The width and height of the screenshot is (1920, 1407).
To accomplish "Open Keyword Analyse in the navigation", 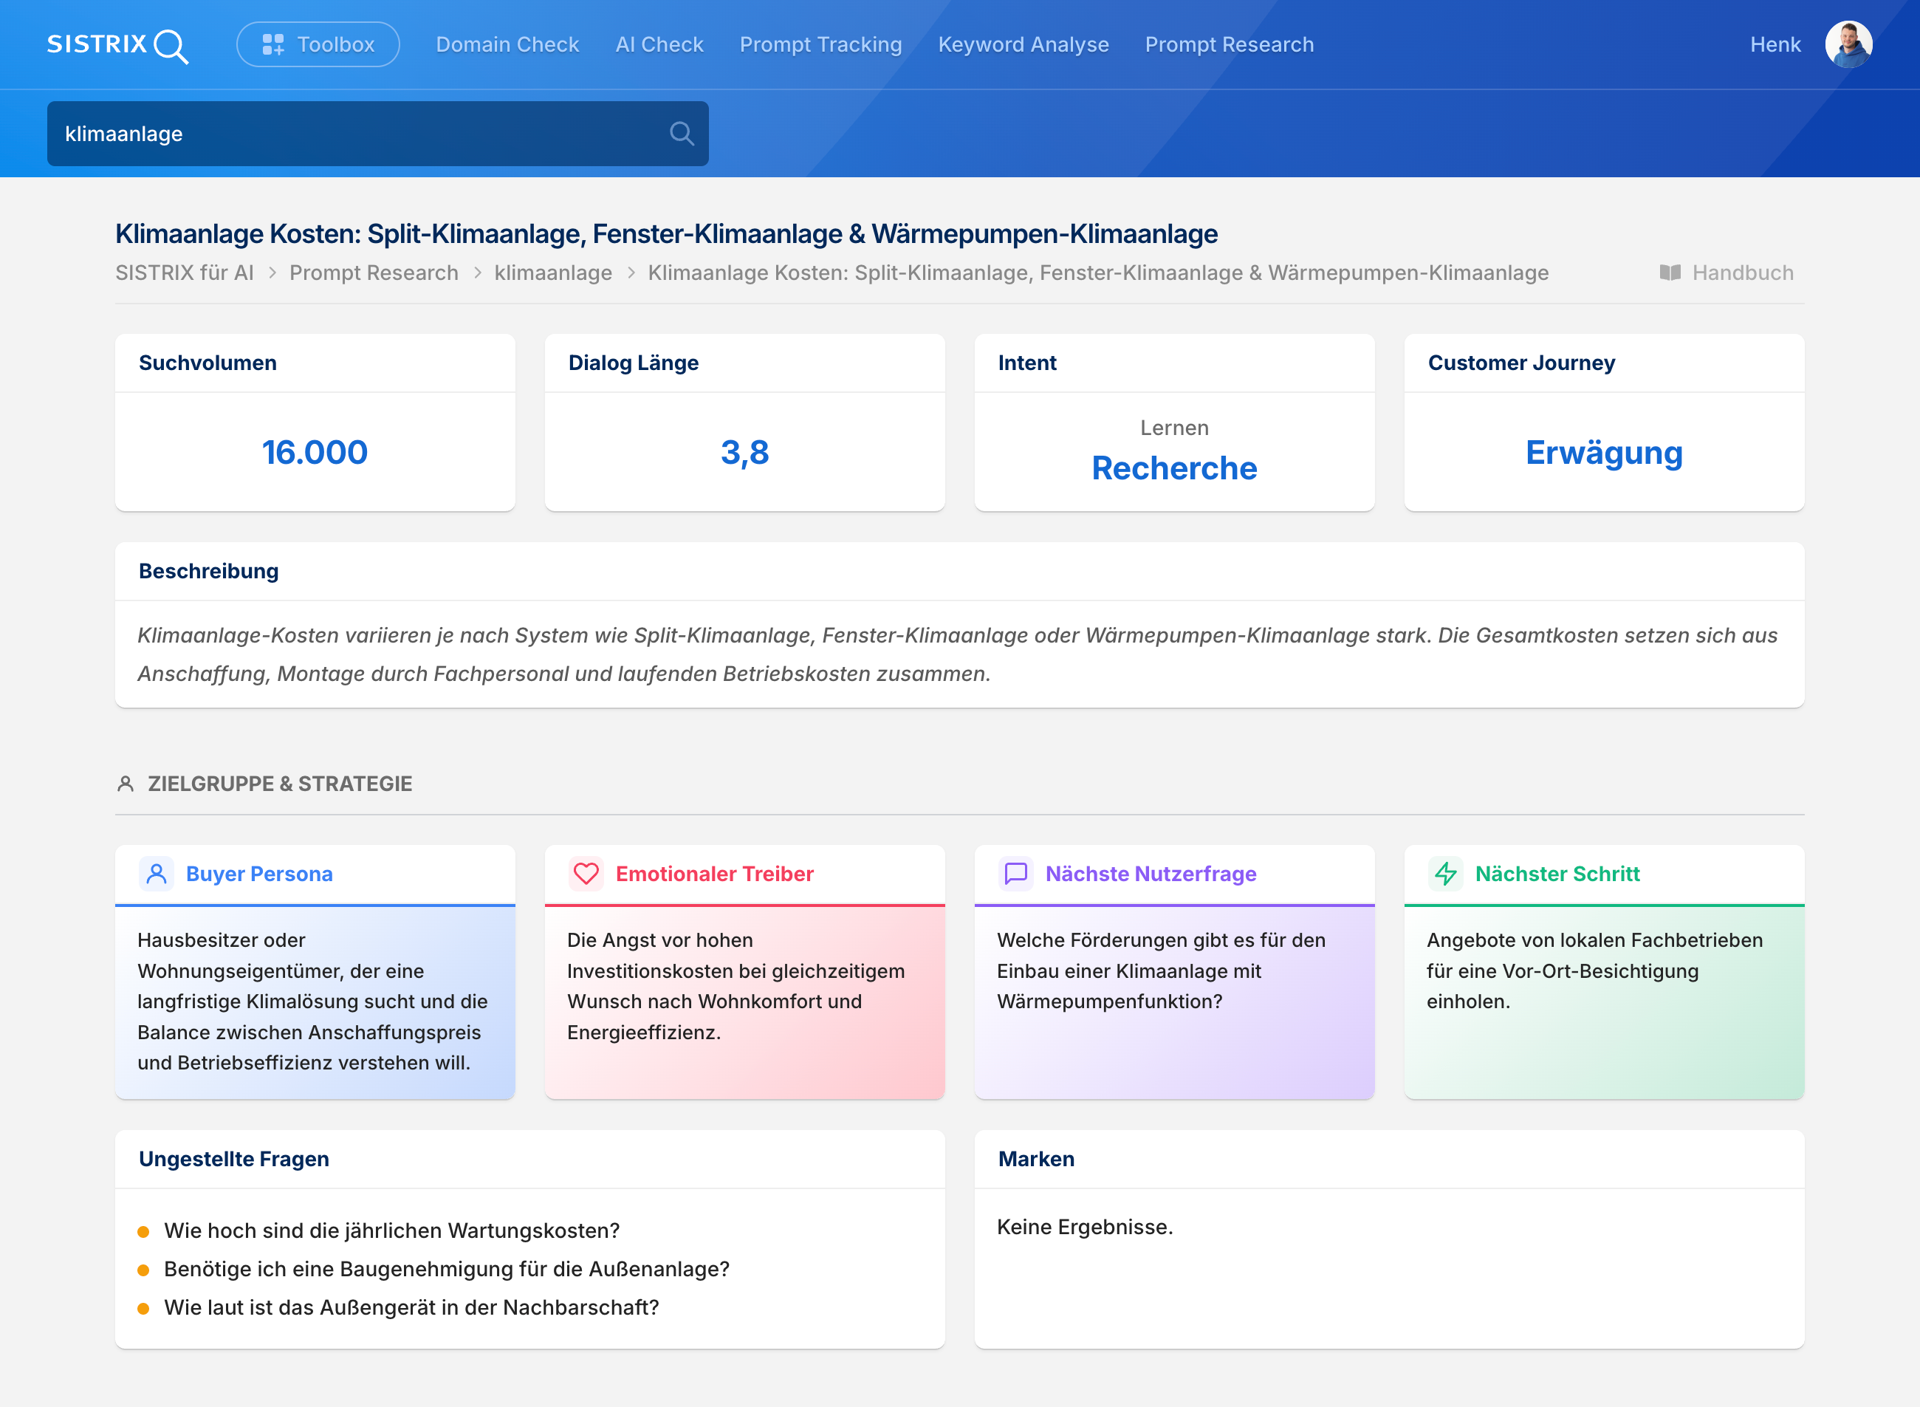I will (x=1023, y=44).
